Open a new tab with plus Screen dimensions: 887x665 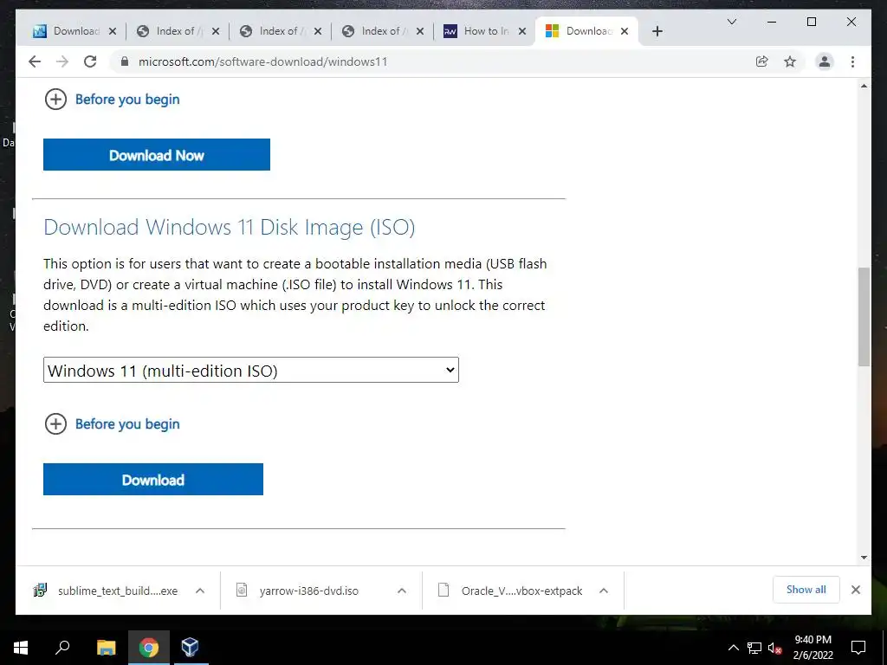[x=657, y=31]
